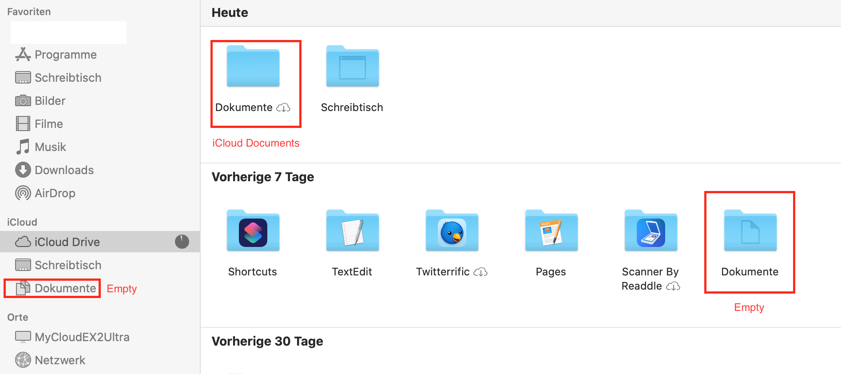
Task: Select the Pages folder
Action: click(x=551, y=231)
